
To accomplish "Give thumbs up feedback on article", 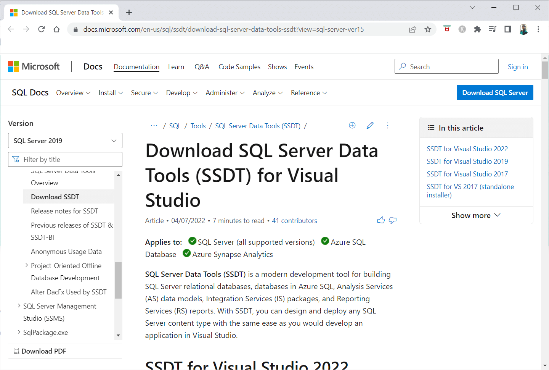I will click(x=381, y=220).
